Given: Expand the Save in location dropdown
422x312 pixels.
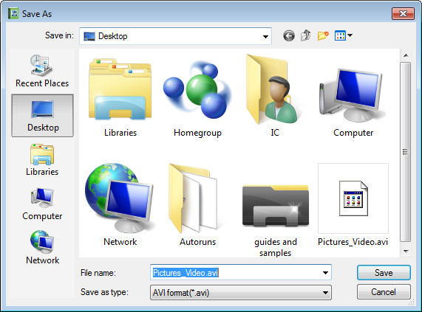Looking at the screenshot, I should point(265,37).
